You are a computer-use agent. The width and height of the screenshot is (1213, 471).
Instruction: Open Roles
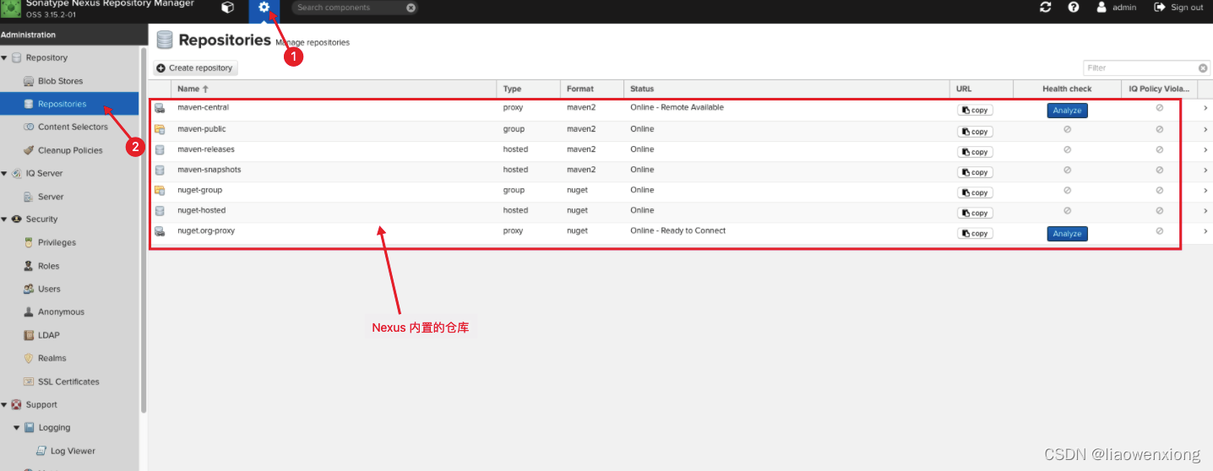click(48, 266)
